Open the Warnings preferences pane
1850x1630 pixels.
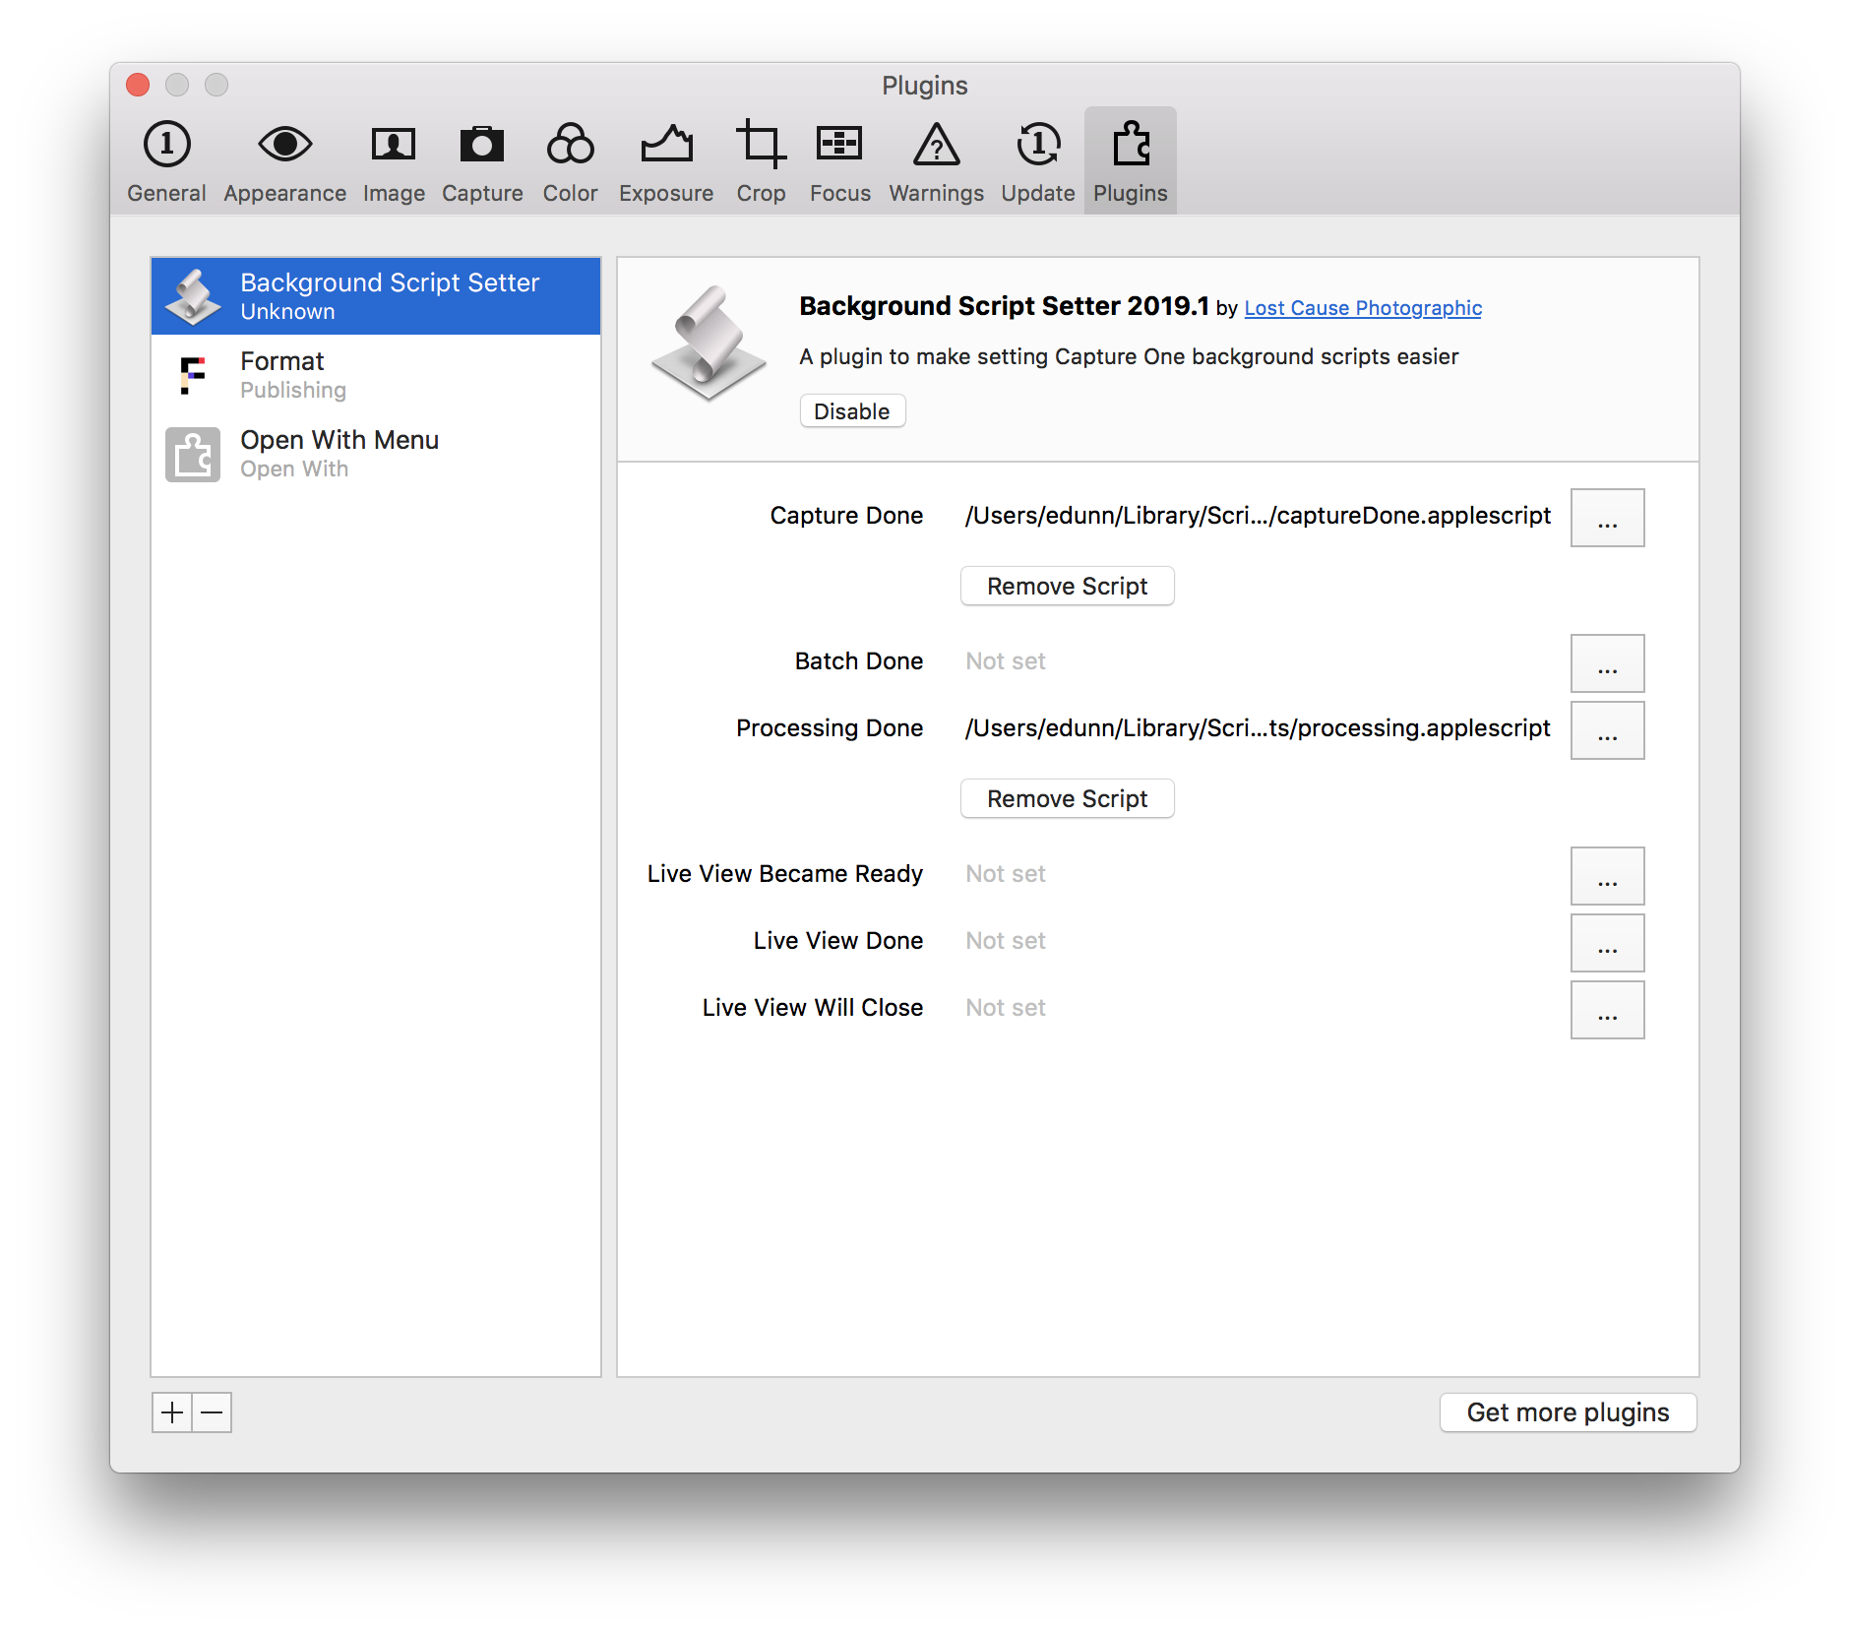coord(936,161)
